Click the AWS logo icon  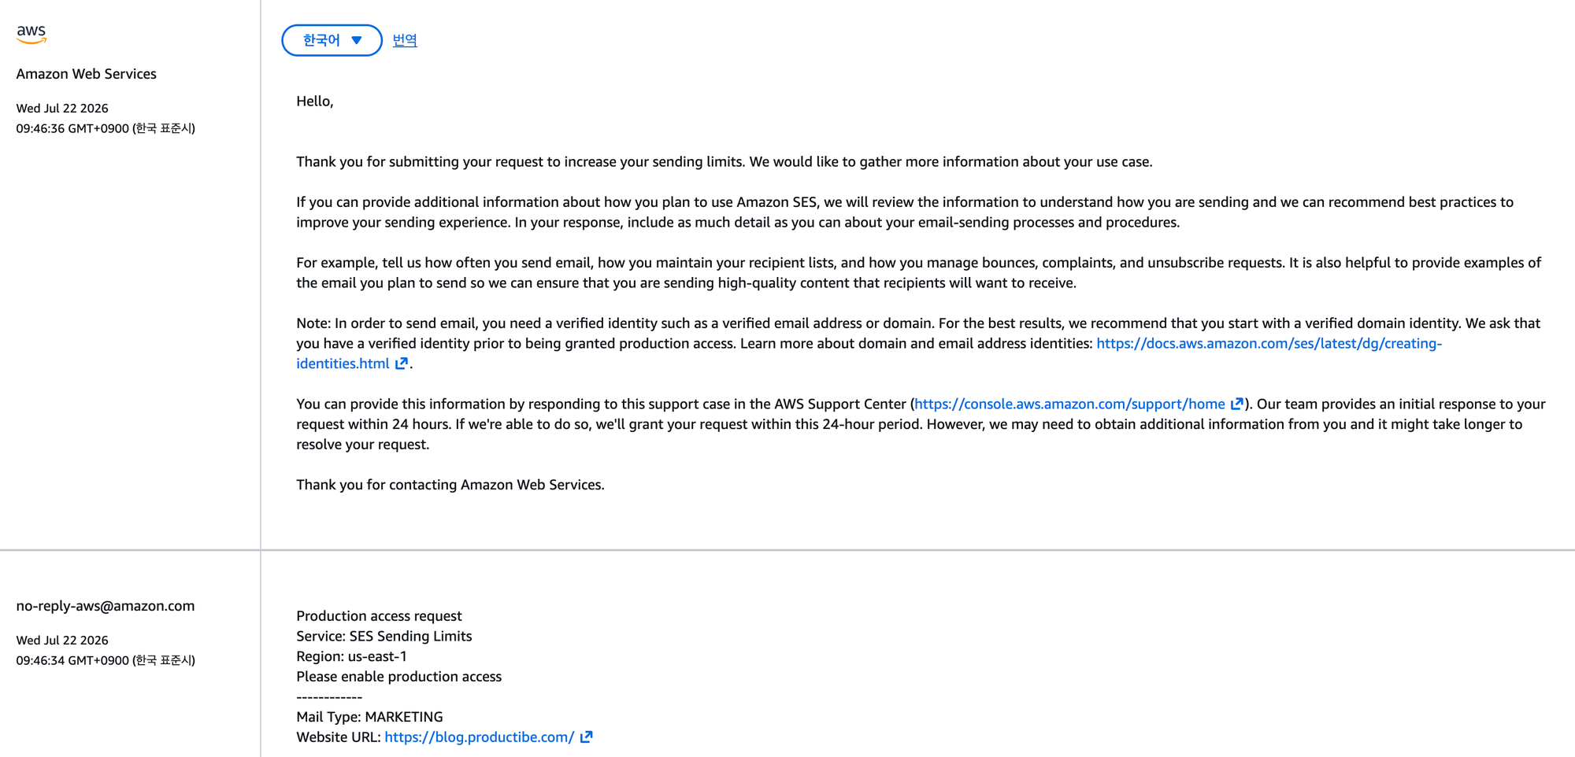pos(31,34)
